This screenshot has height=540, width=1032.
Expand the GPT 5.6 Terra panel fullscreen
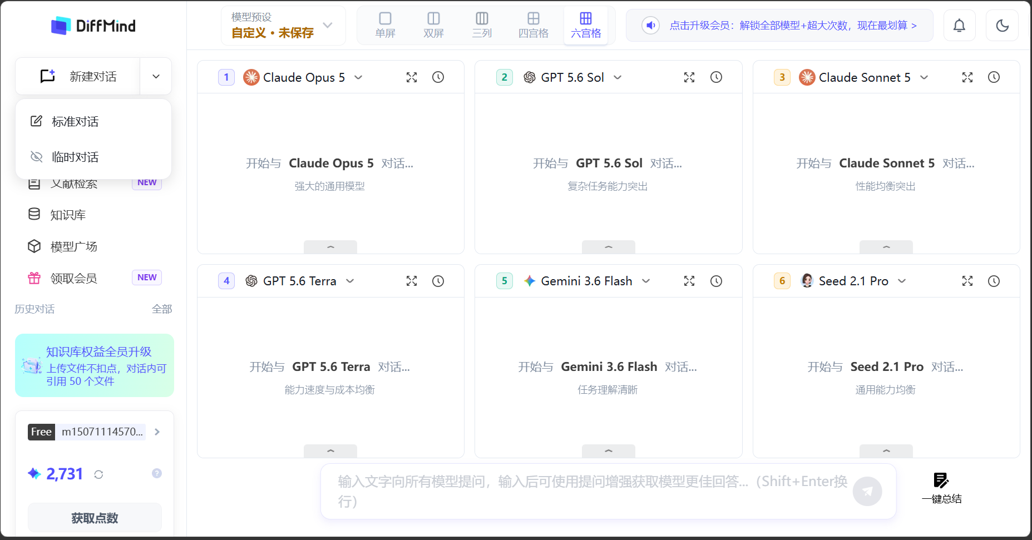412,281
